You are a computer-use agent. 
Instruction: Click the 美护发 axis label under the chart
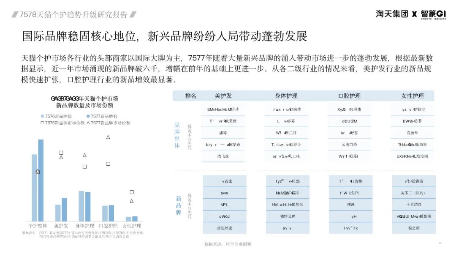(61, 226)
